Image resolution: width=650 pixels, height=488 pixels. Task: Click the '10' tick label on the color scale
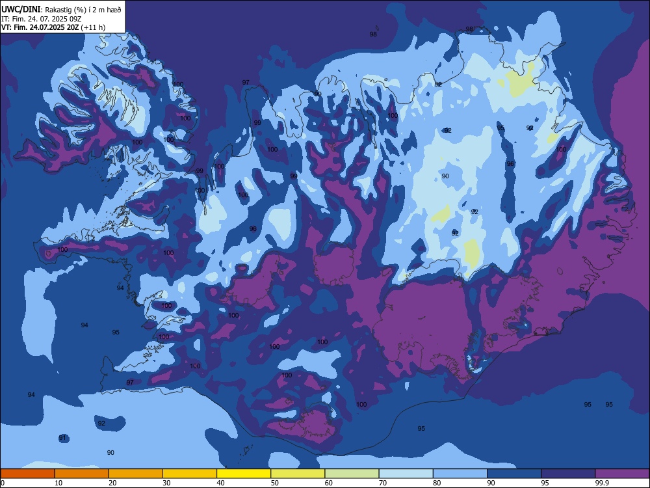pyautogui.click(x=58, y=483)
